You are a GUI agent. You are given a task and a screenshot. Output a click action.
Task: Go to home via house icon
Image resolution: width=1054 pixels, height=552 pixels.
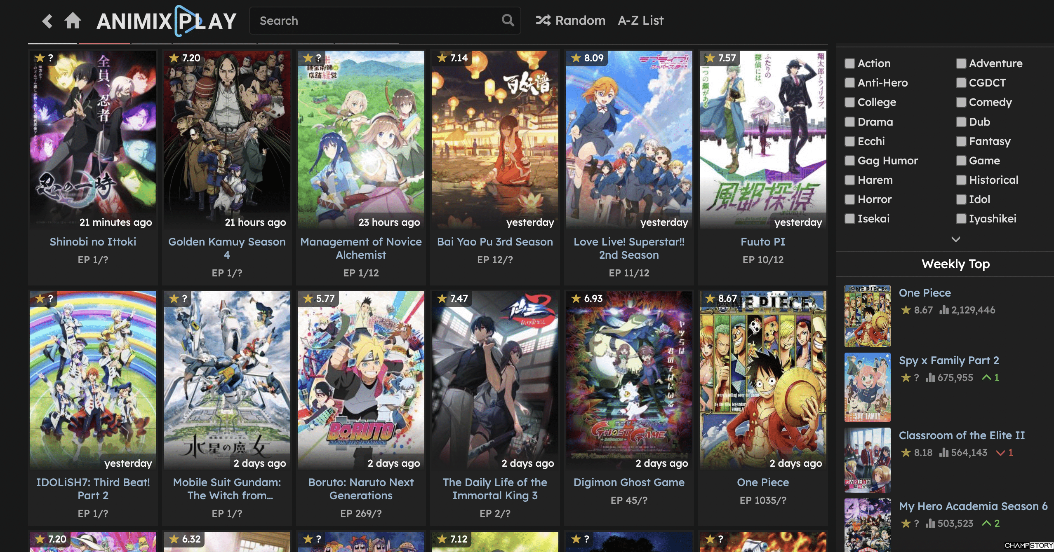[73, 21]
